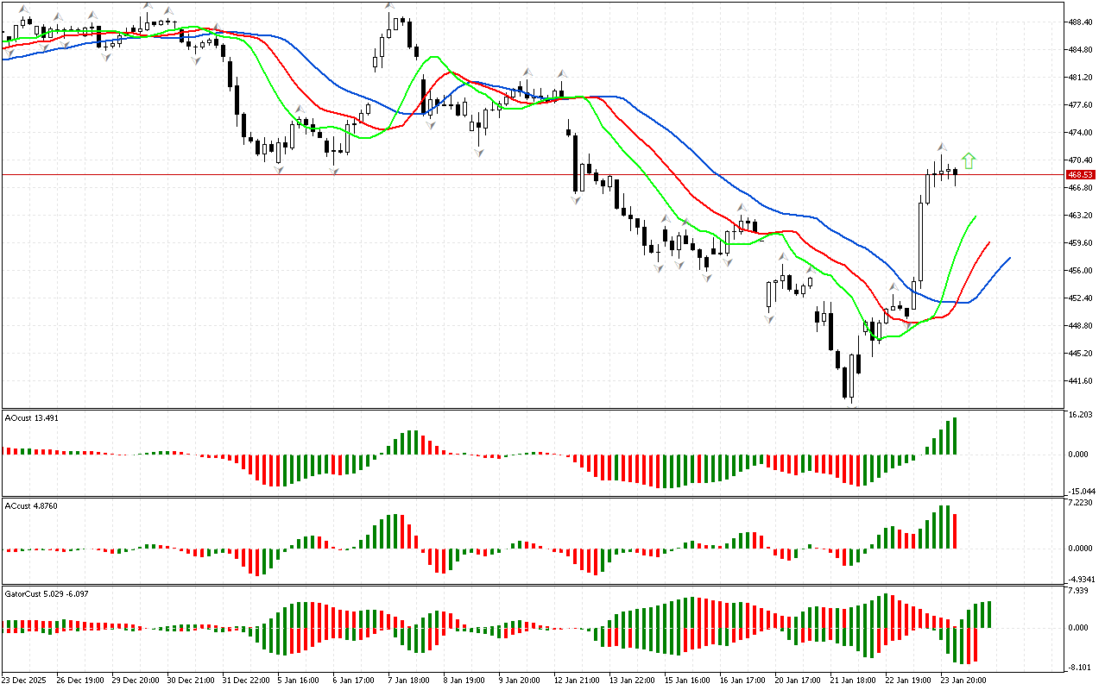
Task: Click the right end of the green Alligator lips line
Action: tap(975, 216)
